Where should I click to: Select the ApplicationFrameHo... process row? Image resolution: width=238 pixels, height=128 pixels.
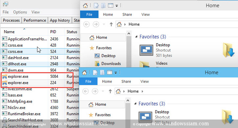pos(40,39)
